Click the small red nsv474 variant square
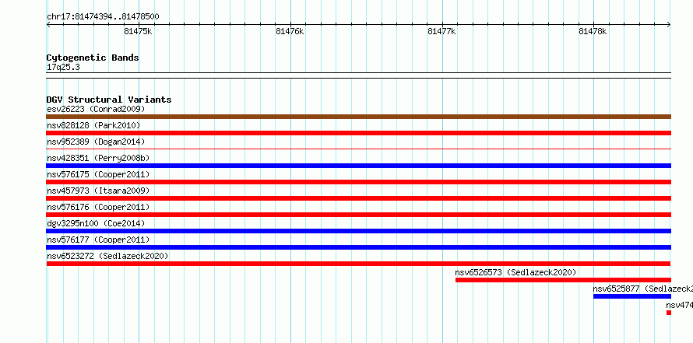Screen dimensions: 693x343 (669, 313)
